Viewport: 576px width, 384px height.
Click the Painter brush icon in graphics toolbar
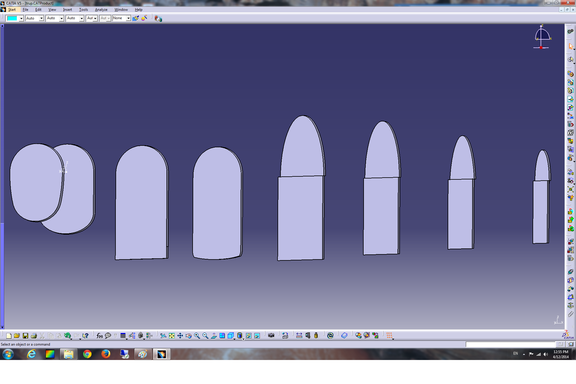[136, 18]
